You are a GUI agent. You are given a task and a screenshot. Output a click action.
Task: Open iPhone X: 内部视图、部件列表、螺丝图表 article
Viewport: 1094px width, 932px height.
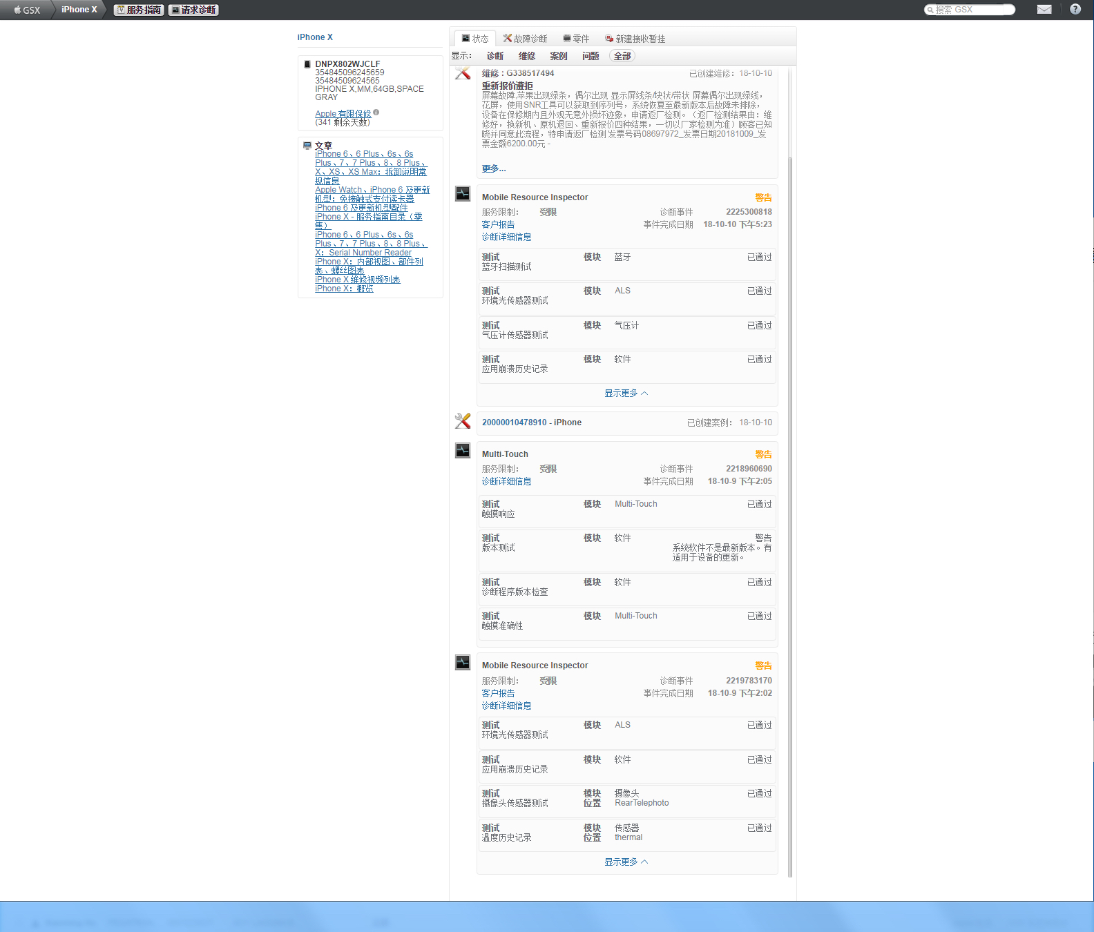[x=369, y=266]
